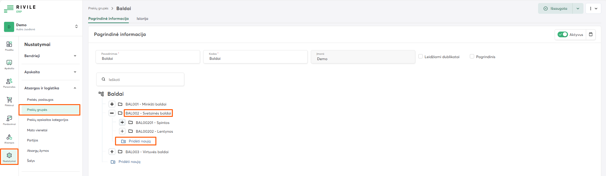
Task: Open the Pardavimai sidebar icon
Action: click(x=9, y=119)
